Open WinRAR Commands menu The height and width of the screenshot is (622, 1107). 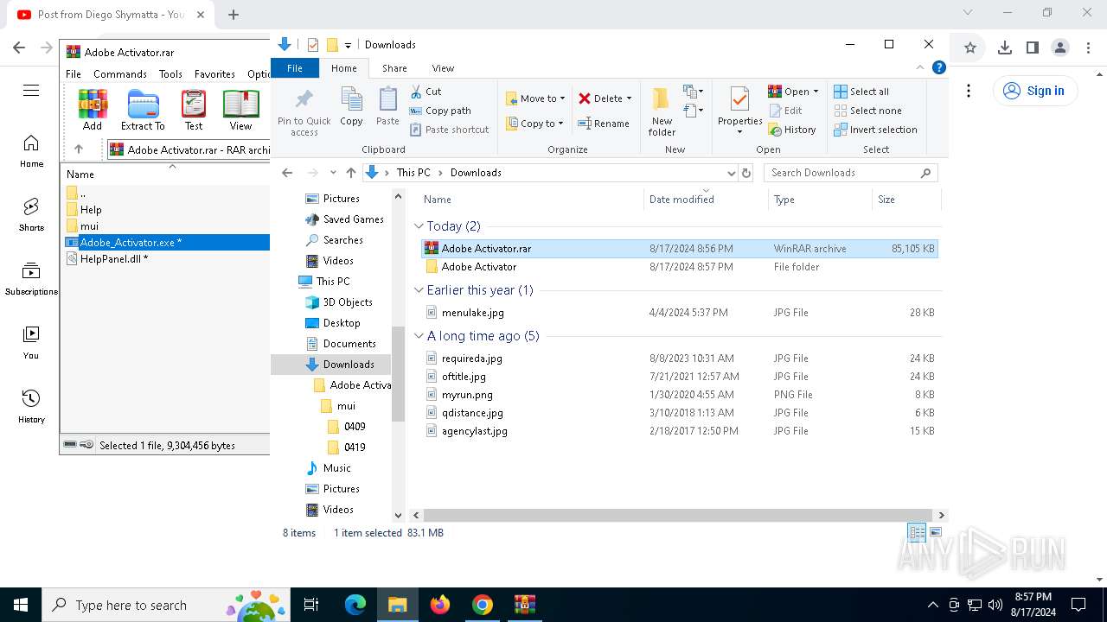[120, 74]
